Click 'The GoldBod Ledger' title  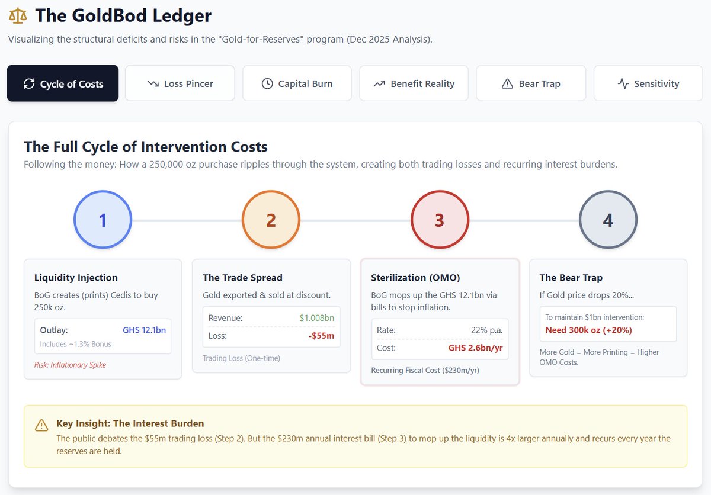(123, 15)
